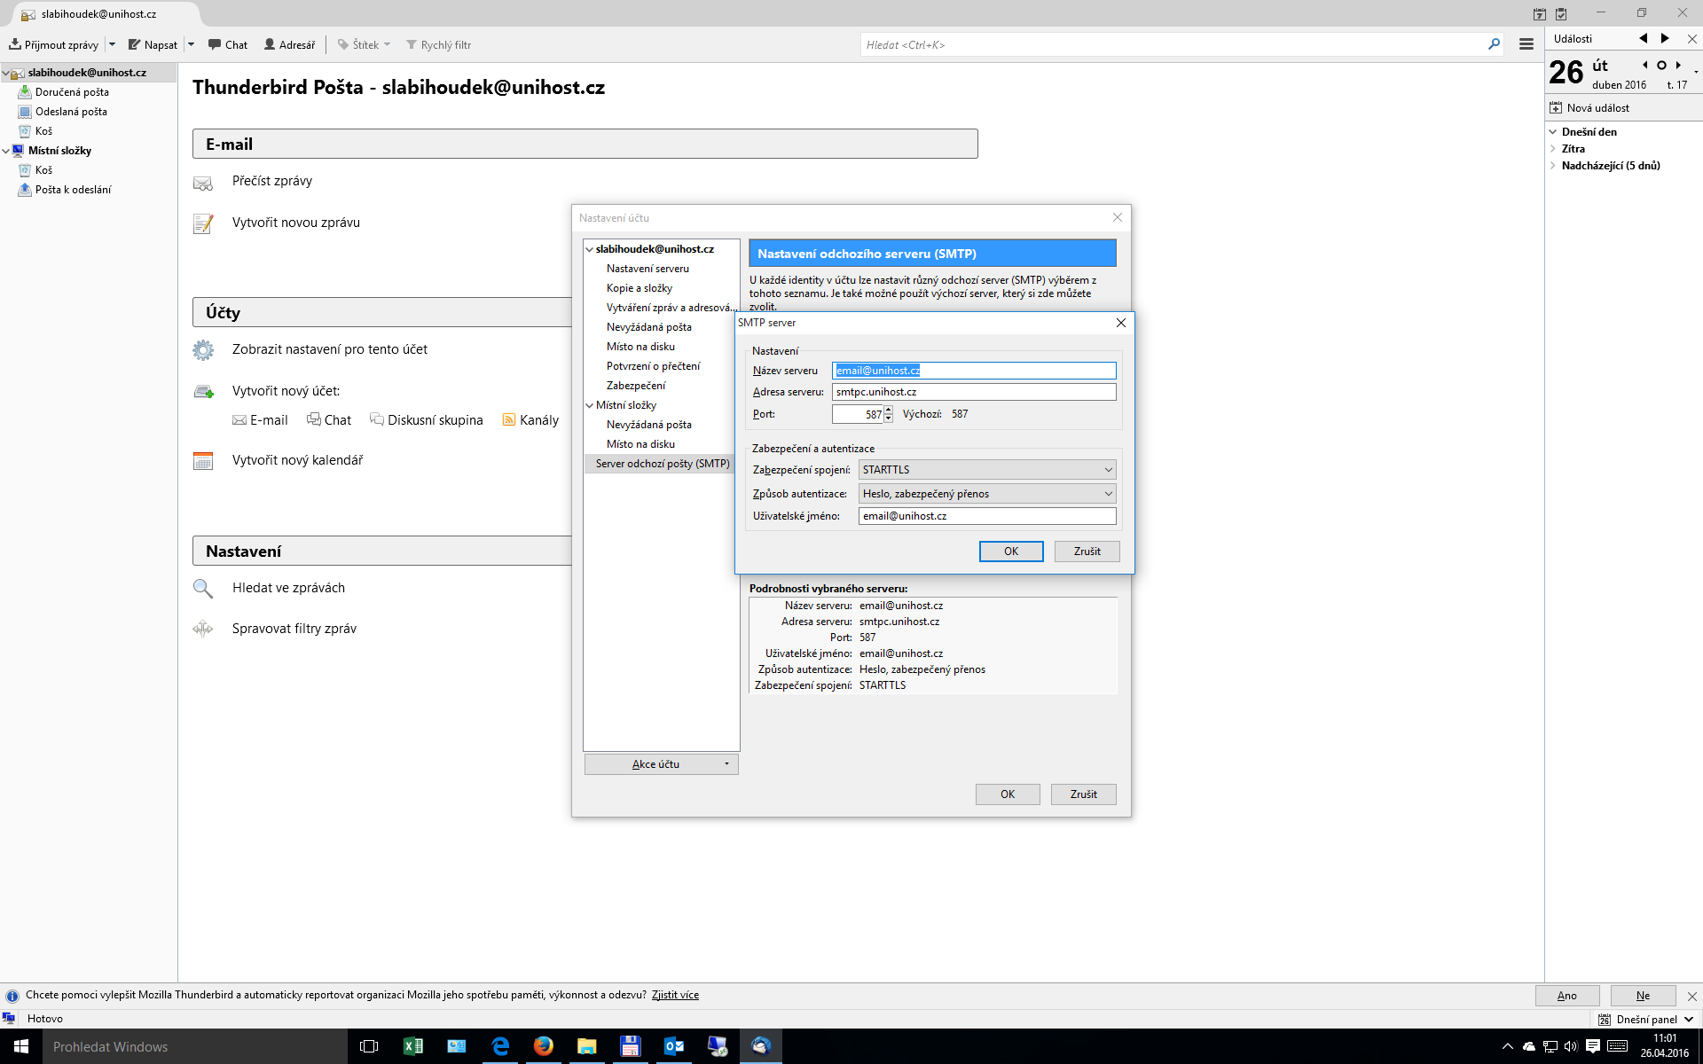Open the Zabezpečení spojení dropdown
Screen dimensions: 1703x1064
click(x=987, y=470)
